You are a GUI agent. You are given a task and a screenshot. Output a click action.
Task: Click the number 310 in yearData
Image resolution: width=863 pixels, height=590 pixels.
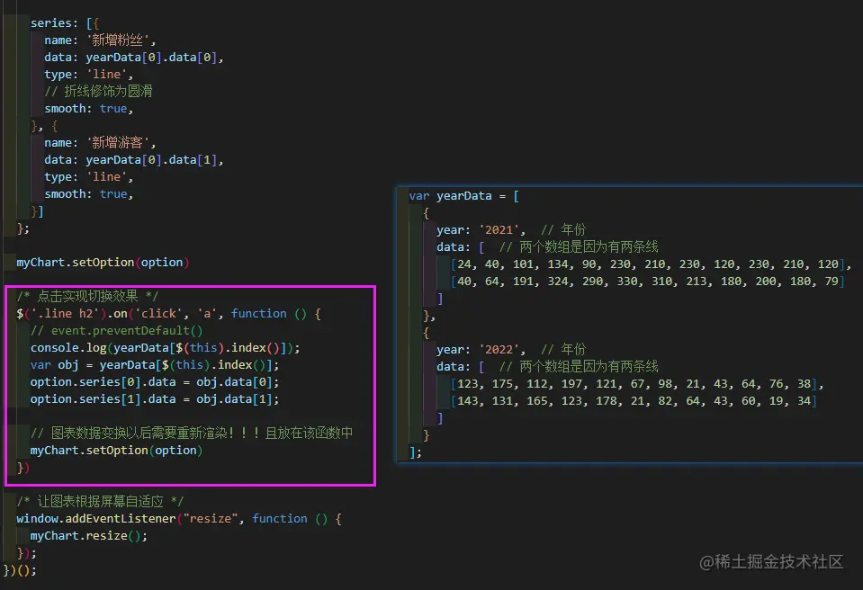[x=661, y=282]
